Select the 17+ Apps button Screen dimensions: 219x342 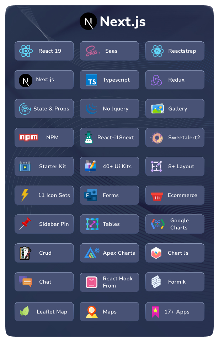click(175, 312)
